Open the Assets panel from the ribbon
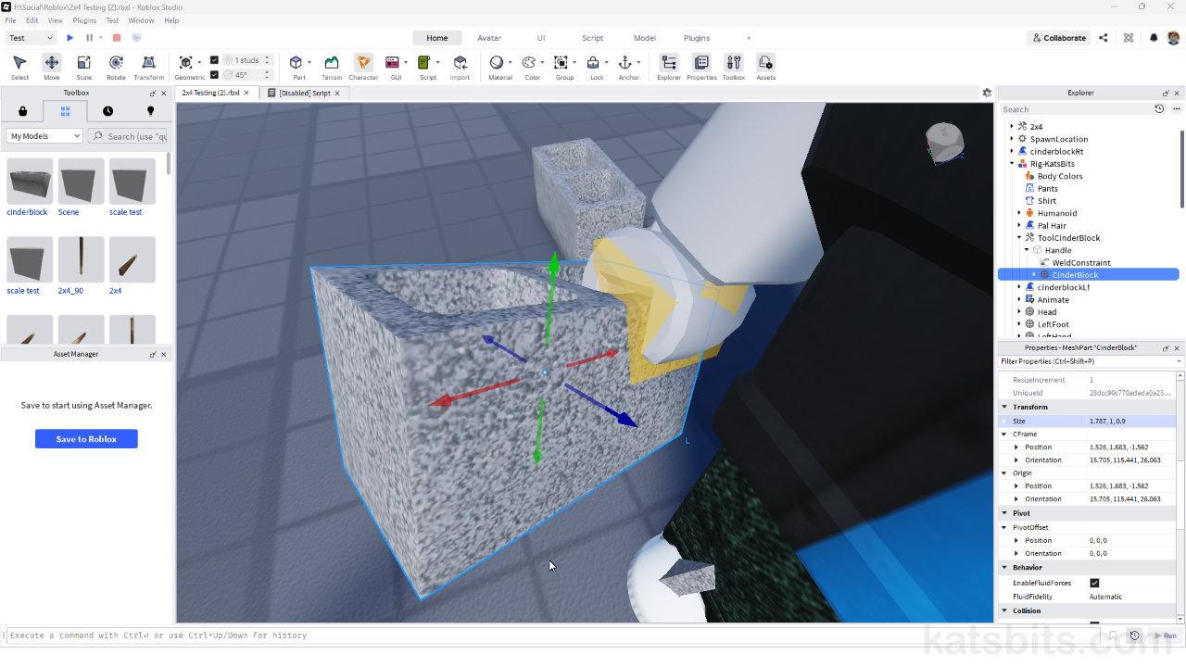1186x667 pixels. [765, 67]
